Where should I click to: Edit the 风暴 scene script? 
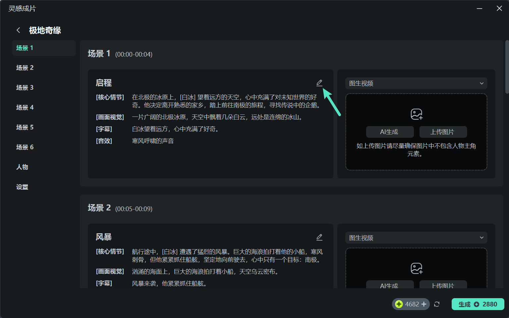coord(319,237)
